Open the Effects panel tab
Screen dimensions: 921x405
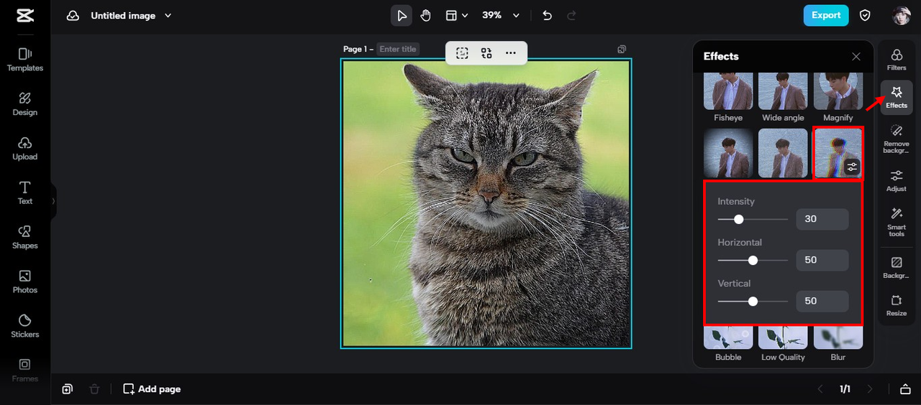[x=897, y=98]
